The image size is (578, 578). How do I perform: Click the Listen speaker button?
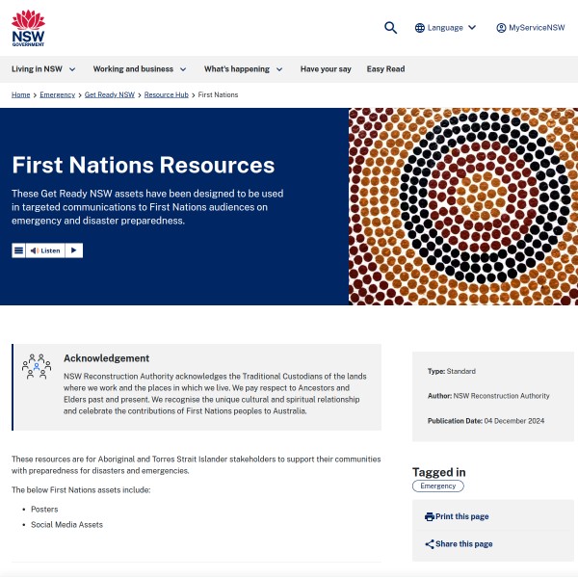tap(44, 250)
